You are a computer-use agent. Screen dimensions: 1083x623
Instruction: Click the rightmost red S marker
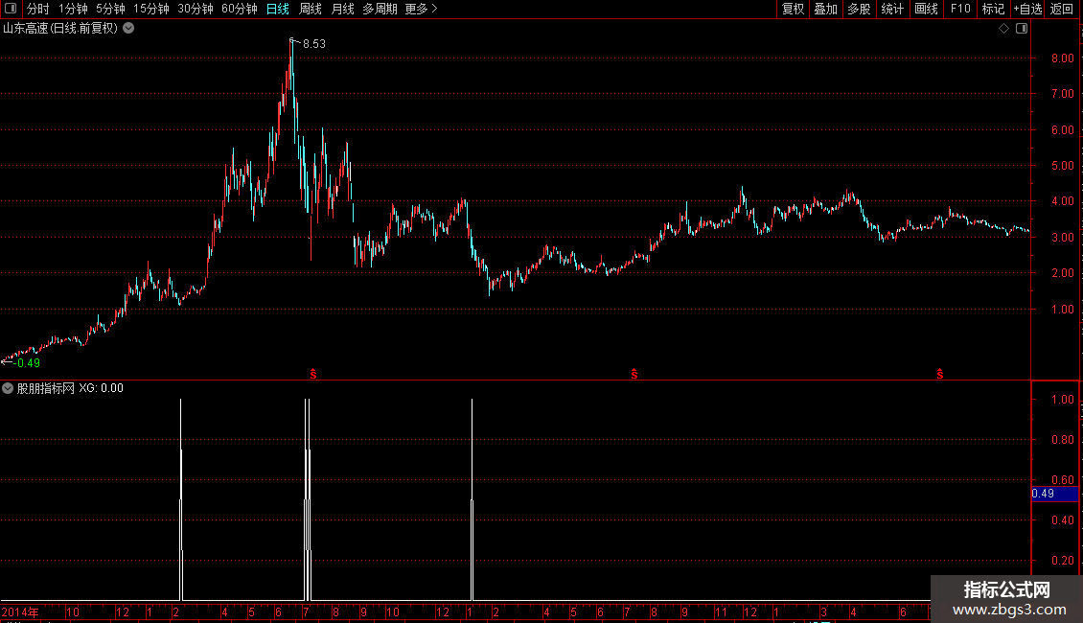(x=940, y=374)
